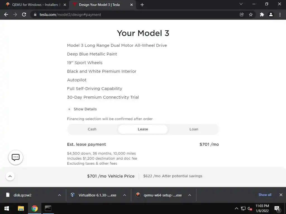This screenshot has height=214, width=286.
Task: Open the Windows Start menu
Action: [7, 208]
